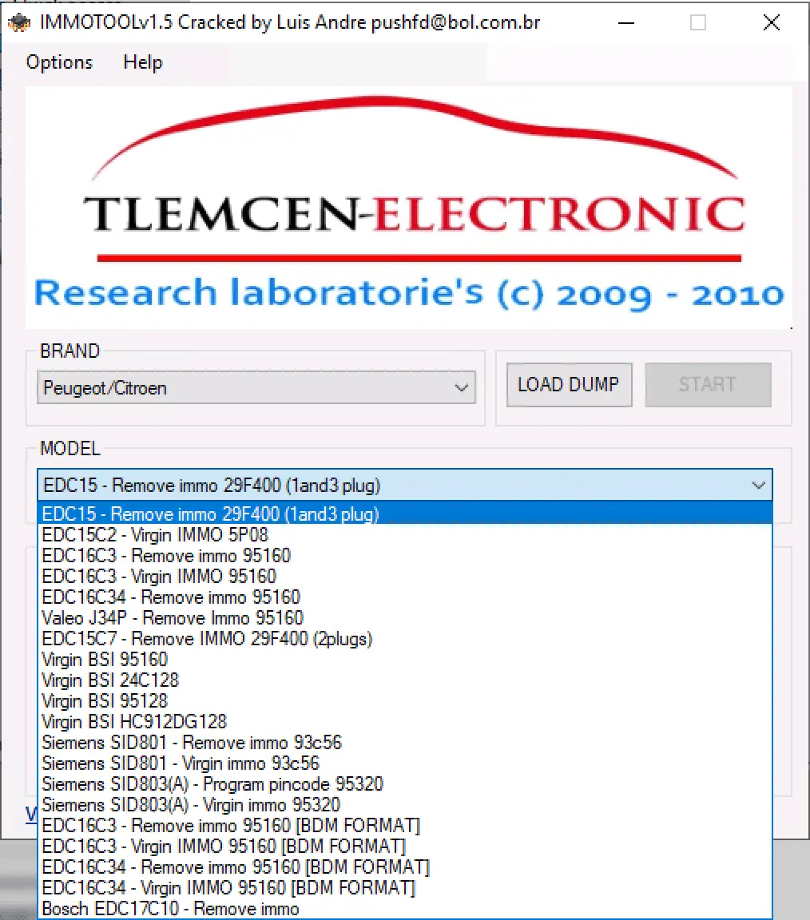Expand the BRAND dropdown showing Peugeot/Citroen

(x=256, y=387)
